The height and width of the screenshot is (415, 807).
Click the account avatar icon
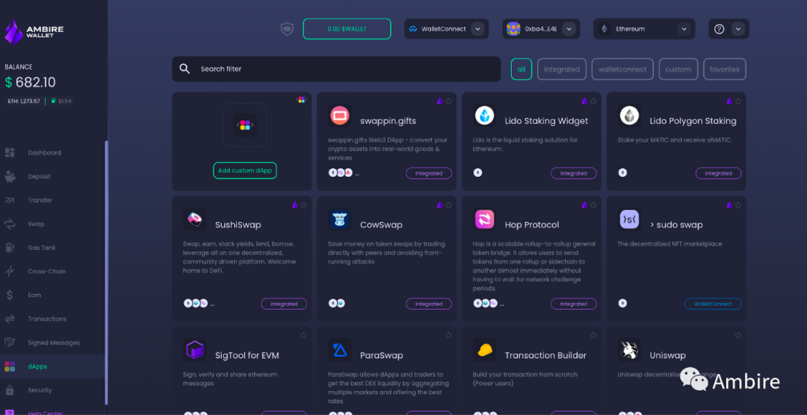pos(513,29)
